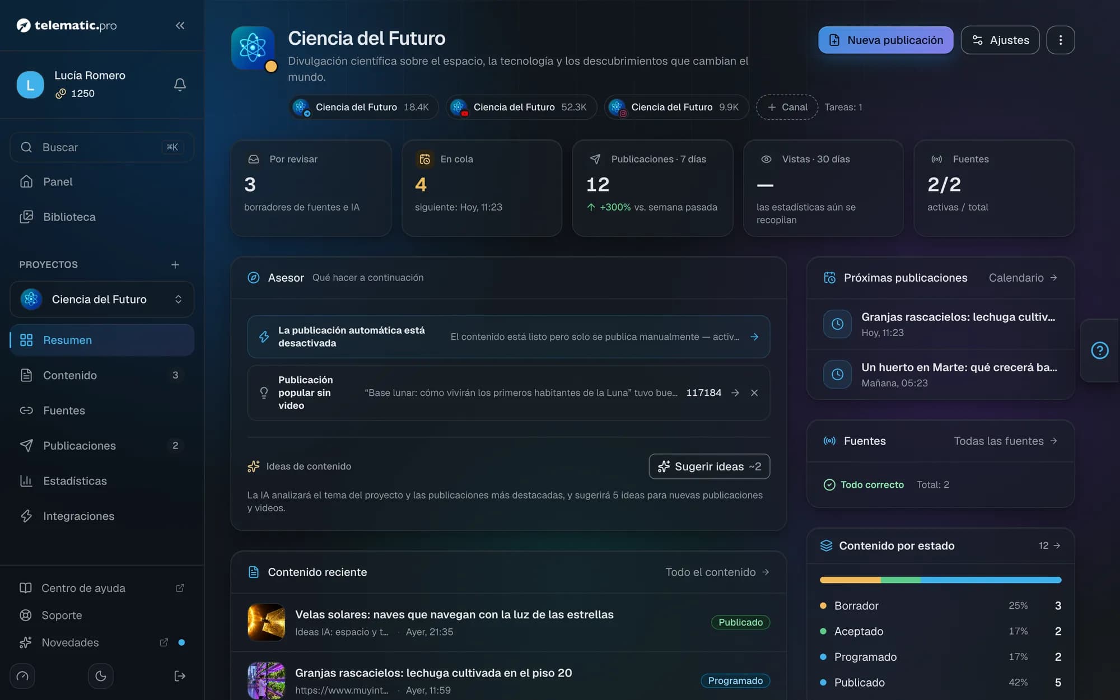Dismiss the popular publication suggestion
The image size is (1120, 700).
pos(754,393)
